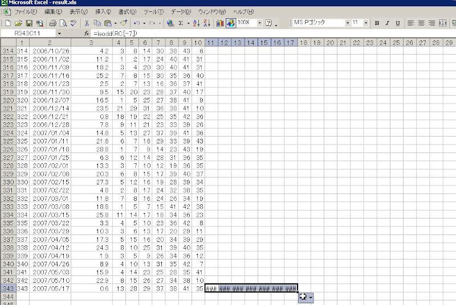Open Excel Help question mark icon
Viewport: 456px width, 305px height.
[268, 23]
